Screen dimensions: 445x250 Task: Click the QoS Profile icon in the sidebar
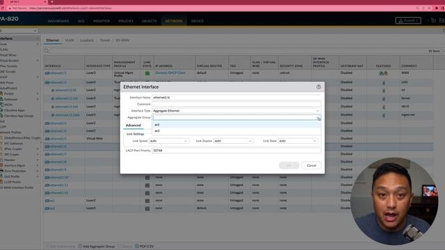[x=1, y=176]
